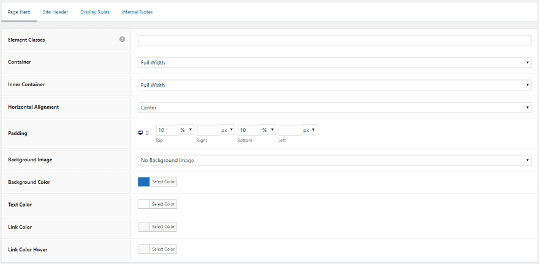The width and height of the screenshot is (539, 264).
Task: Click Select Color for Background Color
Action: click(164, 182)
